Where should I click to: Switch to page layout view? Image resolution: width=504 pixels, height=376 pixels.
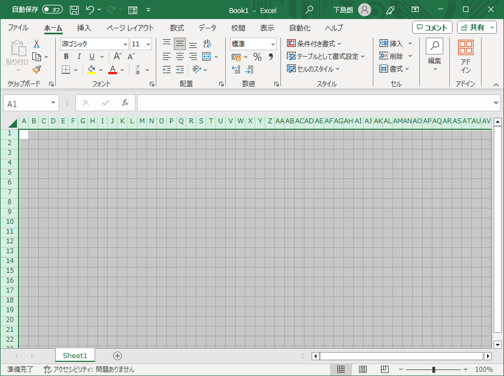click(363, 369)
